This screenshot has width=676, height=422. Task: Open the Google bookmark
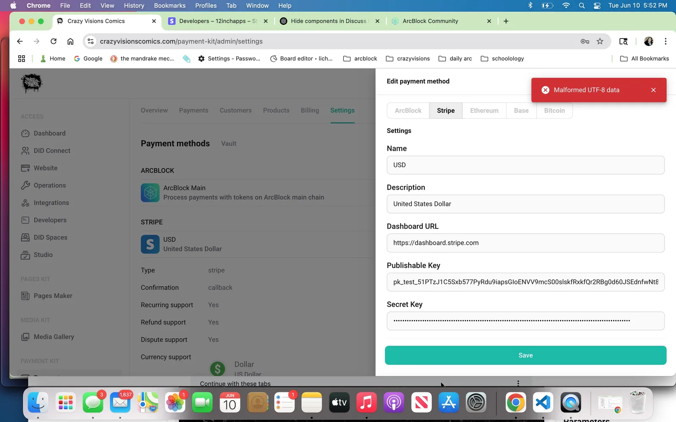pos(88,59)
